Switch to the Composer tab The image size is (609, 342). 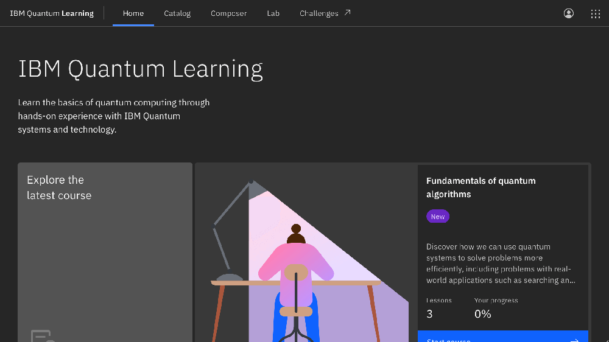point(229,13)
